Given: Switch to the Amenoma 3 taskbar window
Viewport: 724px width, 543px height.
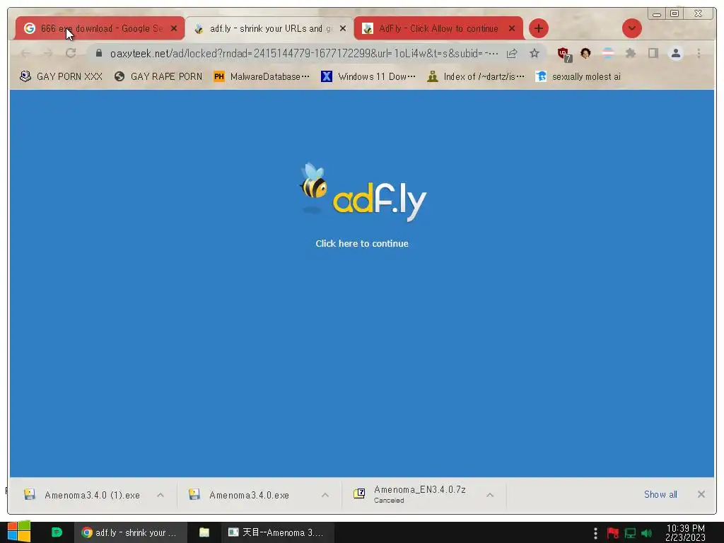Looking at the screenshot, I should 277,532.
